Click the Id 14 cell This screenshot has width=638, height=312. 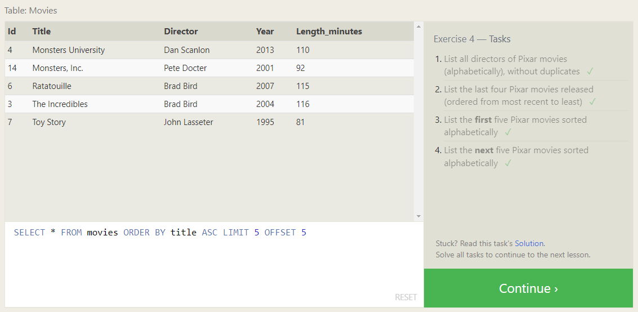12,68
